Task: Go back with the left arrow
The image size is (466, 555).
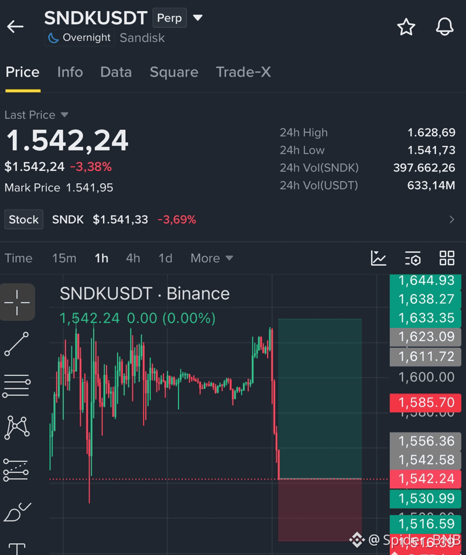Action: pyautogui.click(x=15, y=26)
